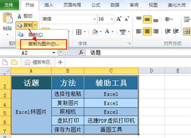Expand the Copy button dropdown arrow

35,25
